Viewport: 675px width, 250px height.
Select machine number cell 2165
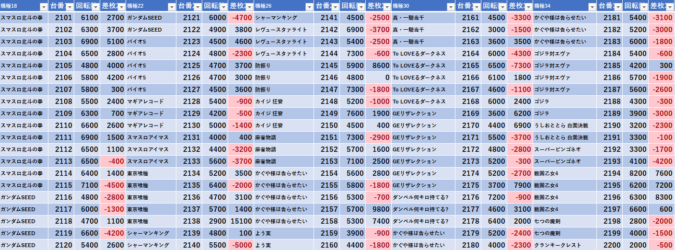tap(468, 66)
